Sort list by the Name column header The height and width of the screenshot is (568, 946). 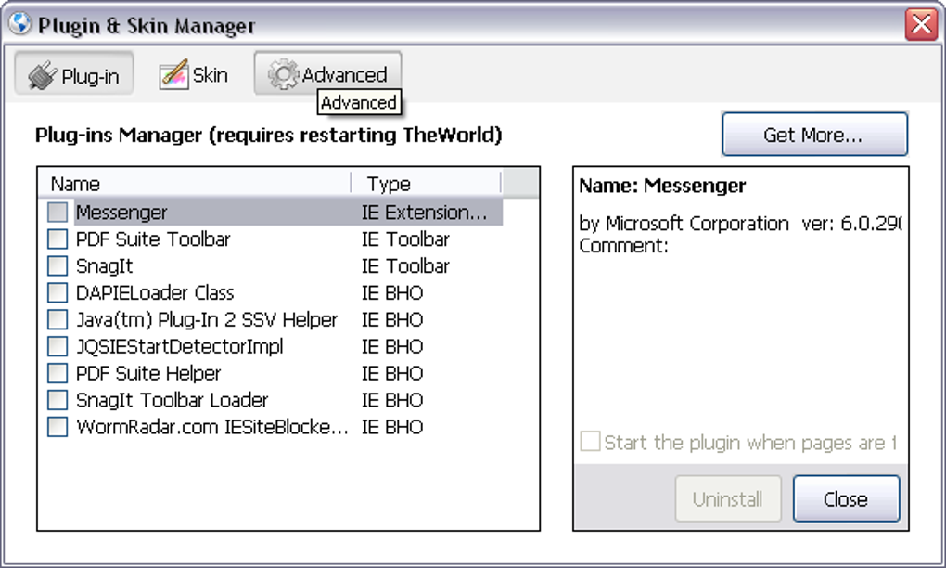(194, 183)
